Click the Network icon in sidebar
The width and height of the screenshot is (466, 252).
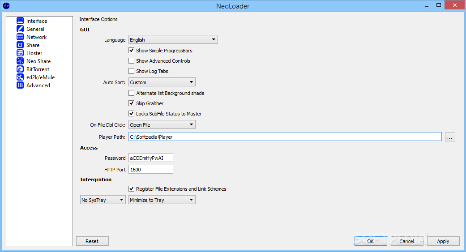pyautogui.click(x=20, y=37)
